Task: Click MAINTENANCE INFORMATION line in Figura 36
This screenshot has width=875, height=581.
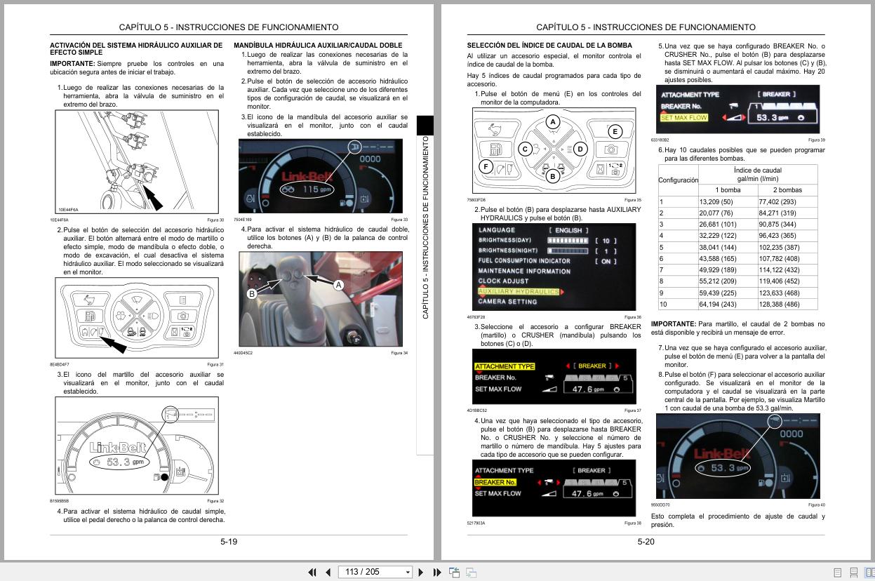Action: point(524,271)
